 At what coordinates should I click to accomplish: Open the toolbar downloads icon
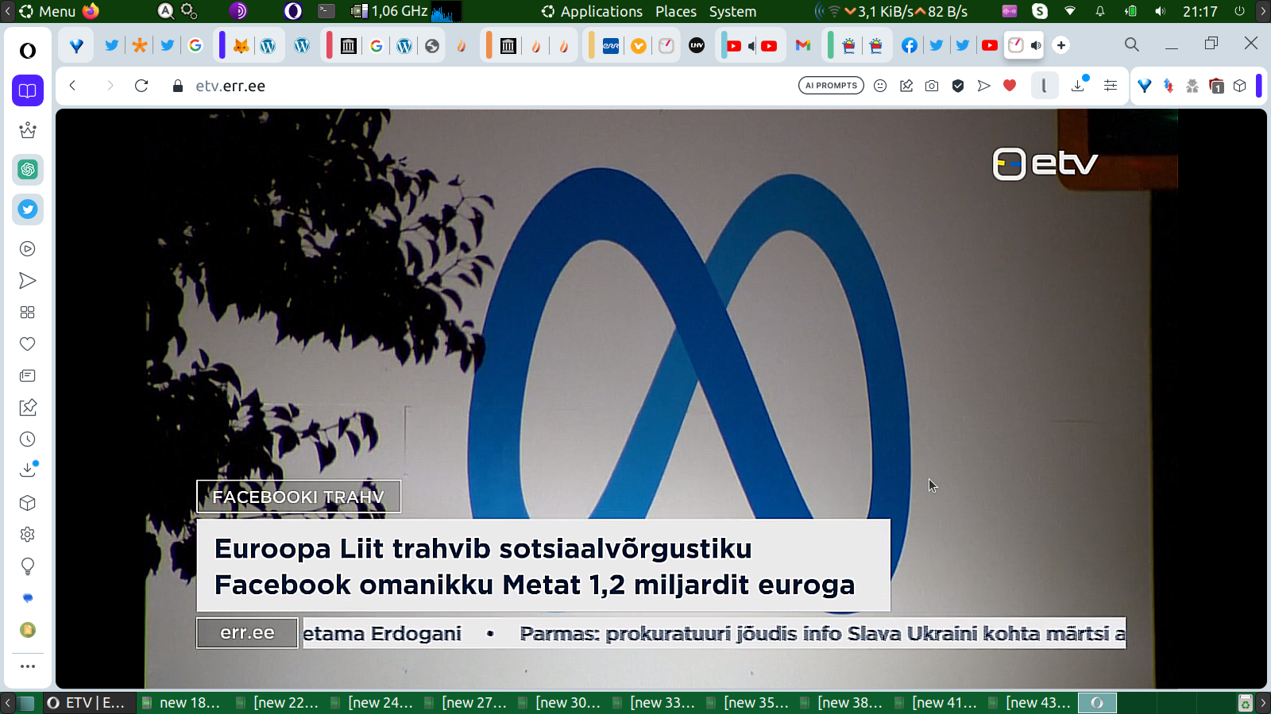click(1079, 85)
